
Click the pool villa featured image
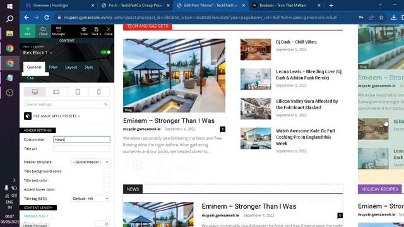click(174, 76)
